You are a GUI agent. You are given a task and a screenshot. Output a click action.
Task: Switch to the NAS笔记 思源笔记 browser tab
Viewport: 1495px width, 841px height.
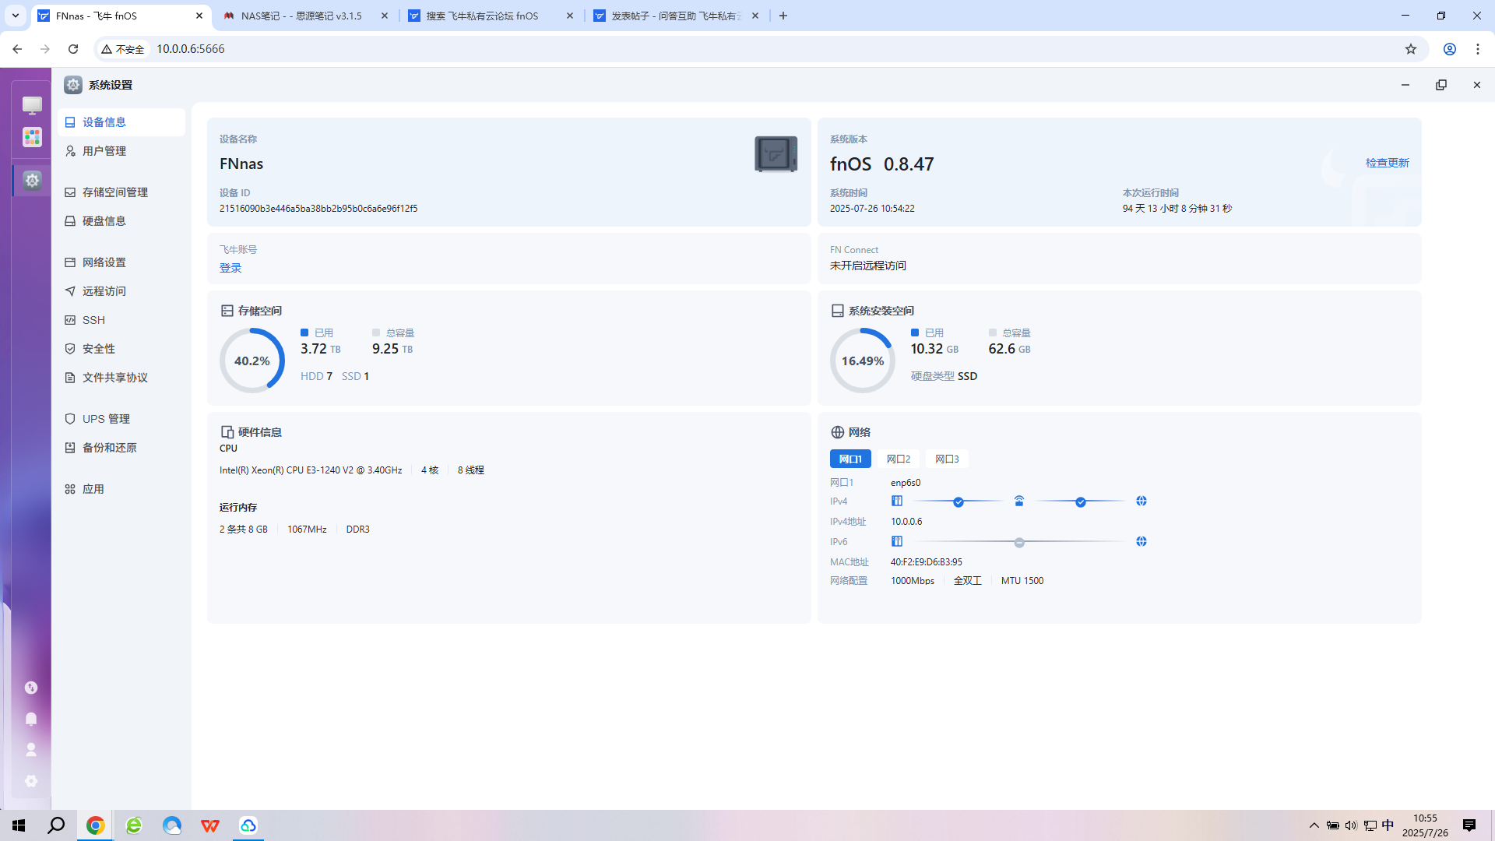tap(305, 16)
